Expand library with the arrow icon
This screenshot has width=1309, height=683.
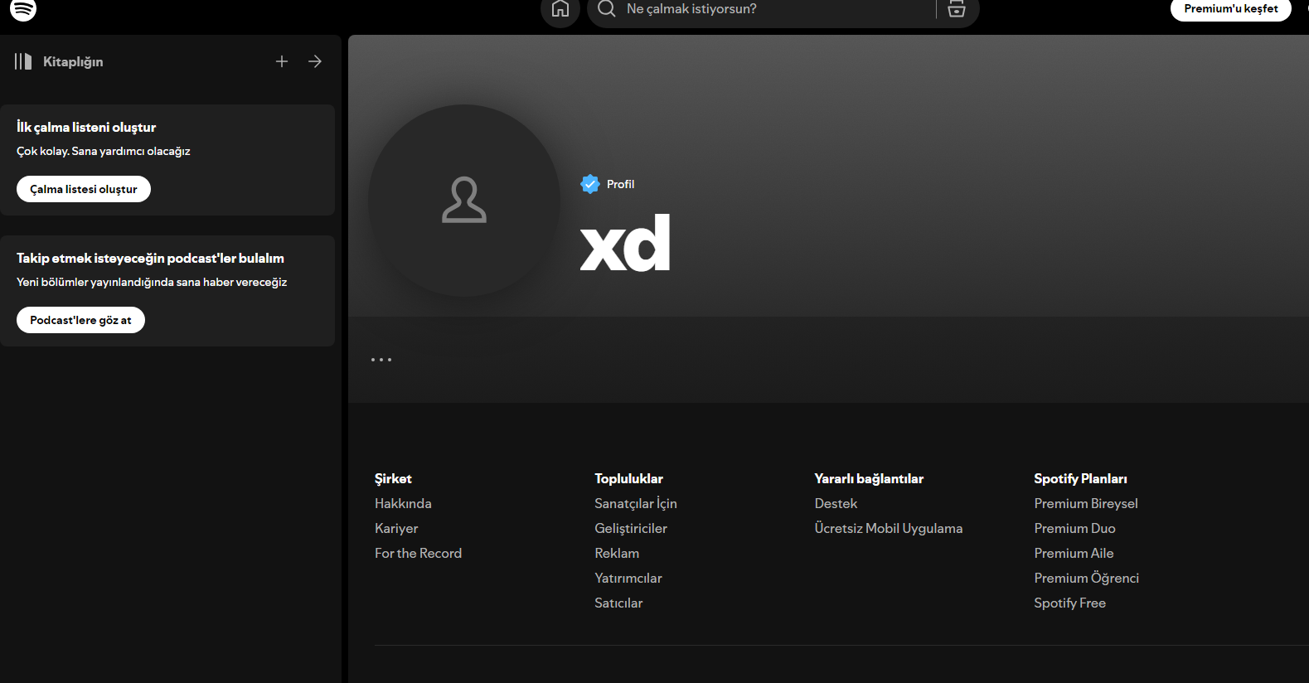[315, 61]
